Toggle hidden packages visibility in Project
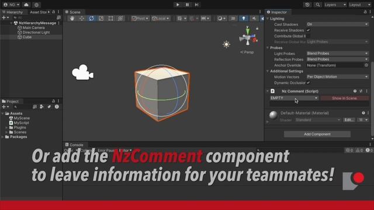 pyautogui.click(x=57, y=107)
